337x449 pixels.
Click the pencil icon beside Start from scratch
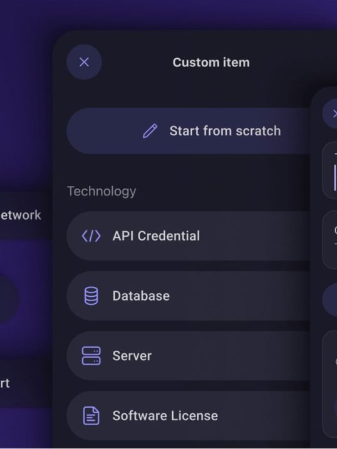[x=150, y=131]
